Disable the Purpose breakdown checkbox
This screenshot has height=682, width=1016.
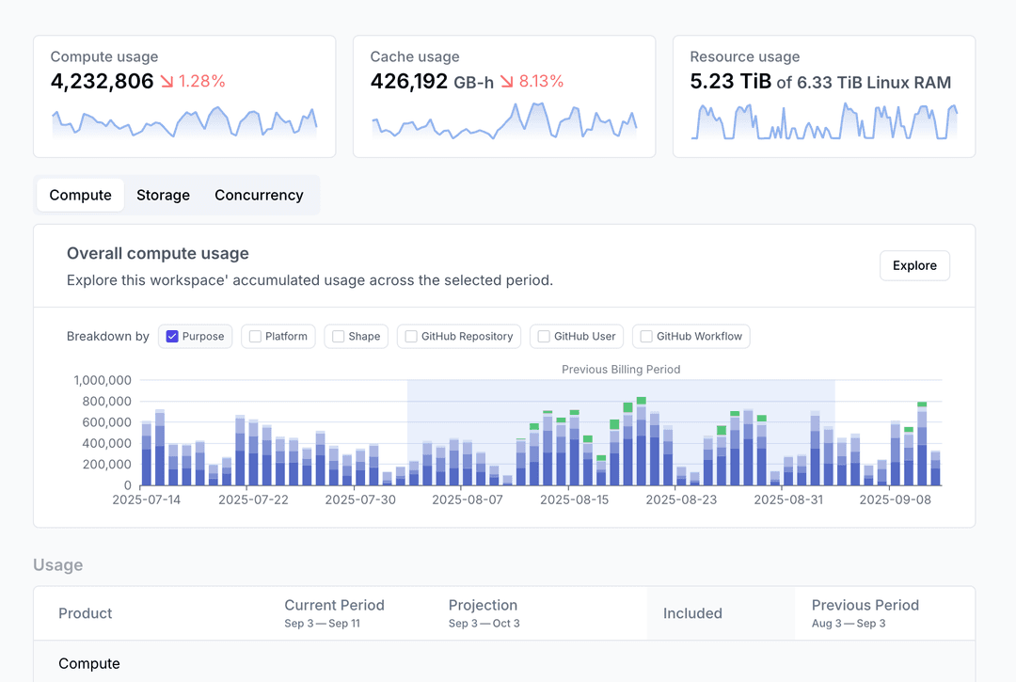tap(172, 337)
